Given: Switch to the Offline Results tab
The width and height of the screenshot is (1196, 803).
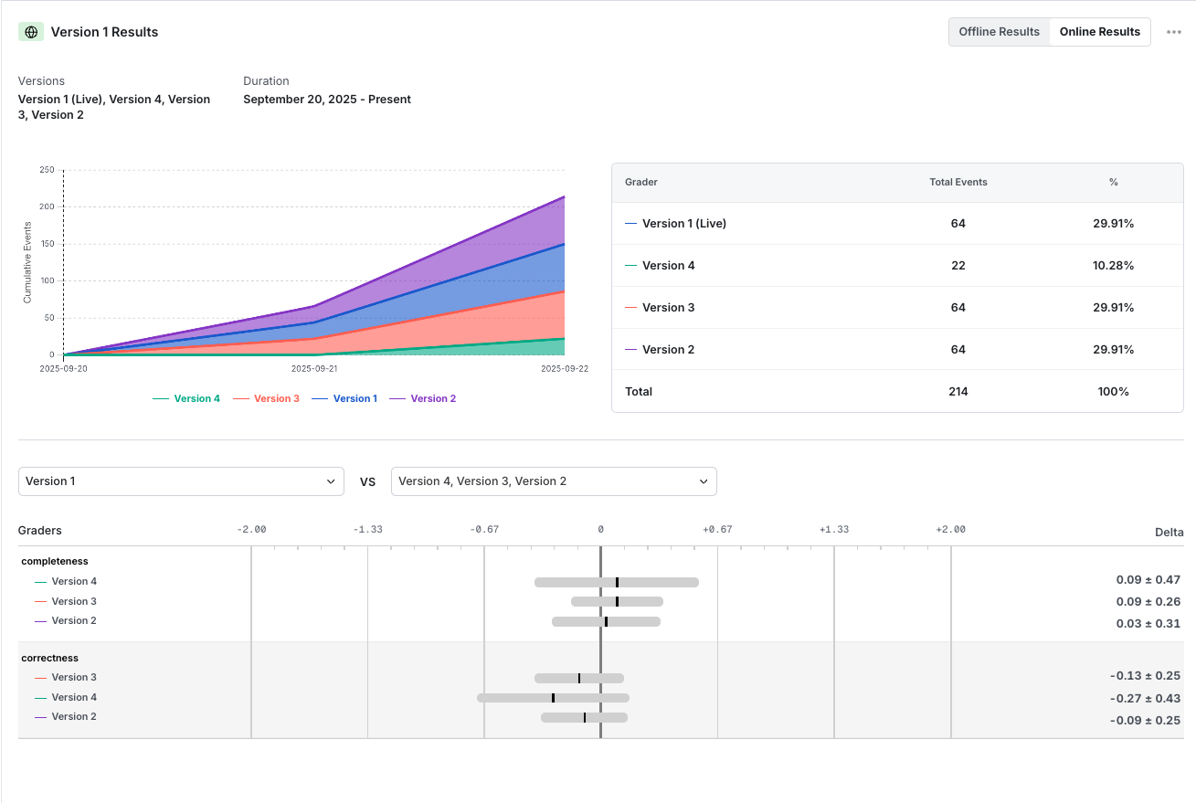Looking at the screenshot, I should click(999, 31).
